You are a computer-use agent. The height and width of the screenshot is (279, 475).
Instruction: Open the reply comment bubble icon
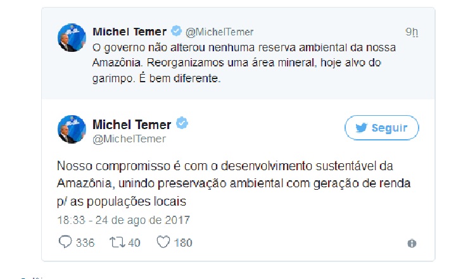click(65, 242)
